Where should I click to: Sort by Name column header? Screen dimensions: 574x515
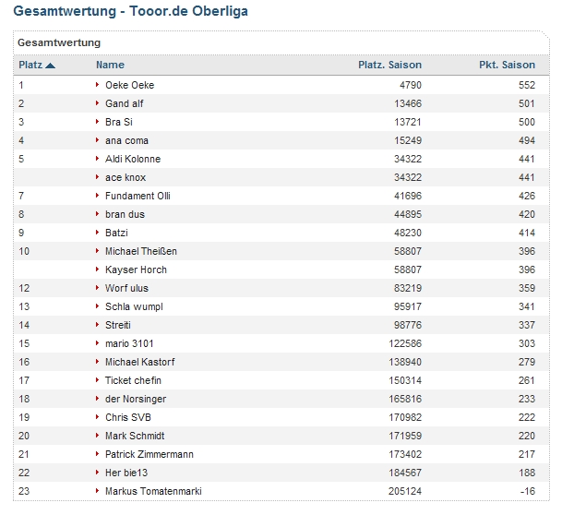110,66
